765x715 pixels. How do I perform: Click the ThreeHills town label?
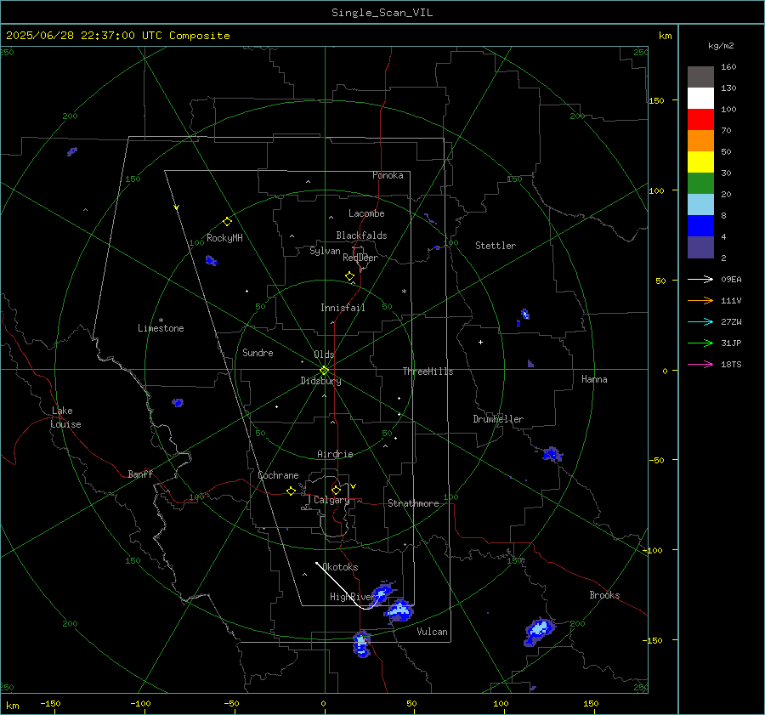coord(428,372)
